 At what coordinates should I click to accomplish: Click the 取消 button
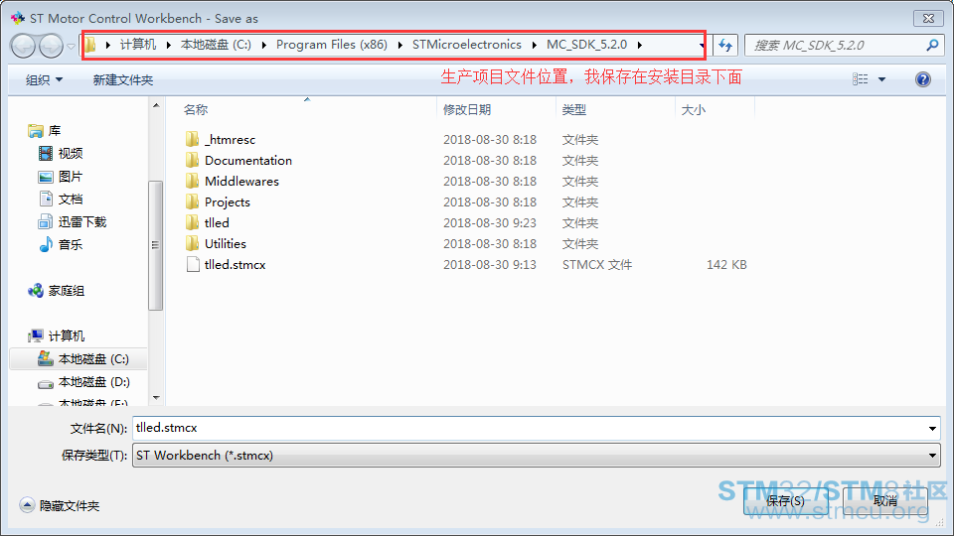tap(885, 500)
